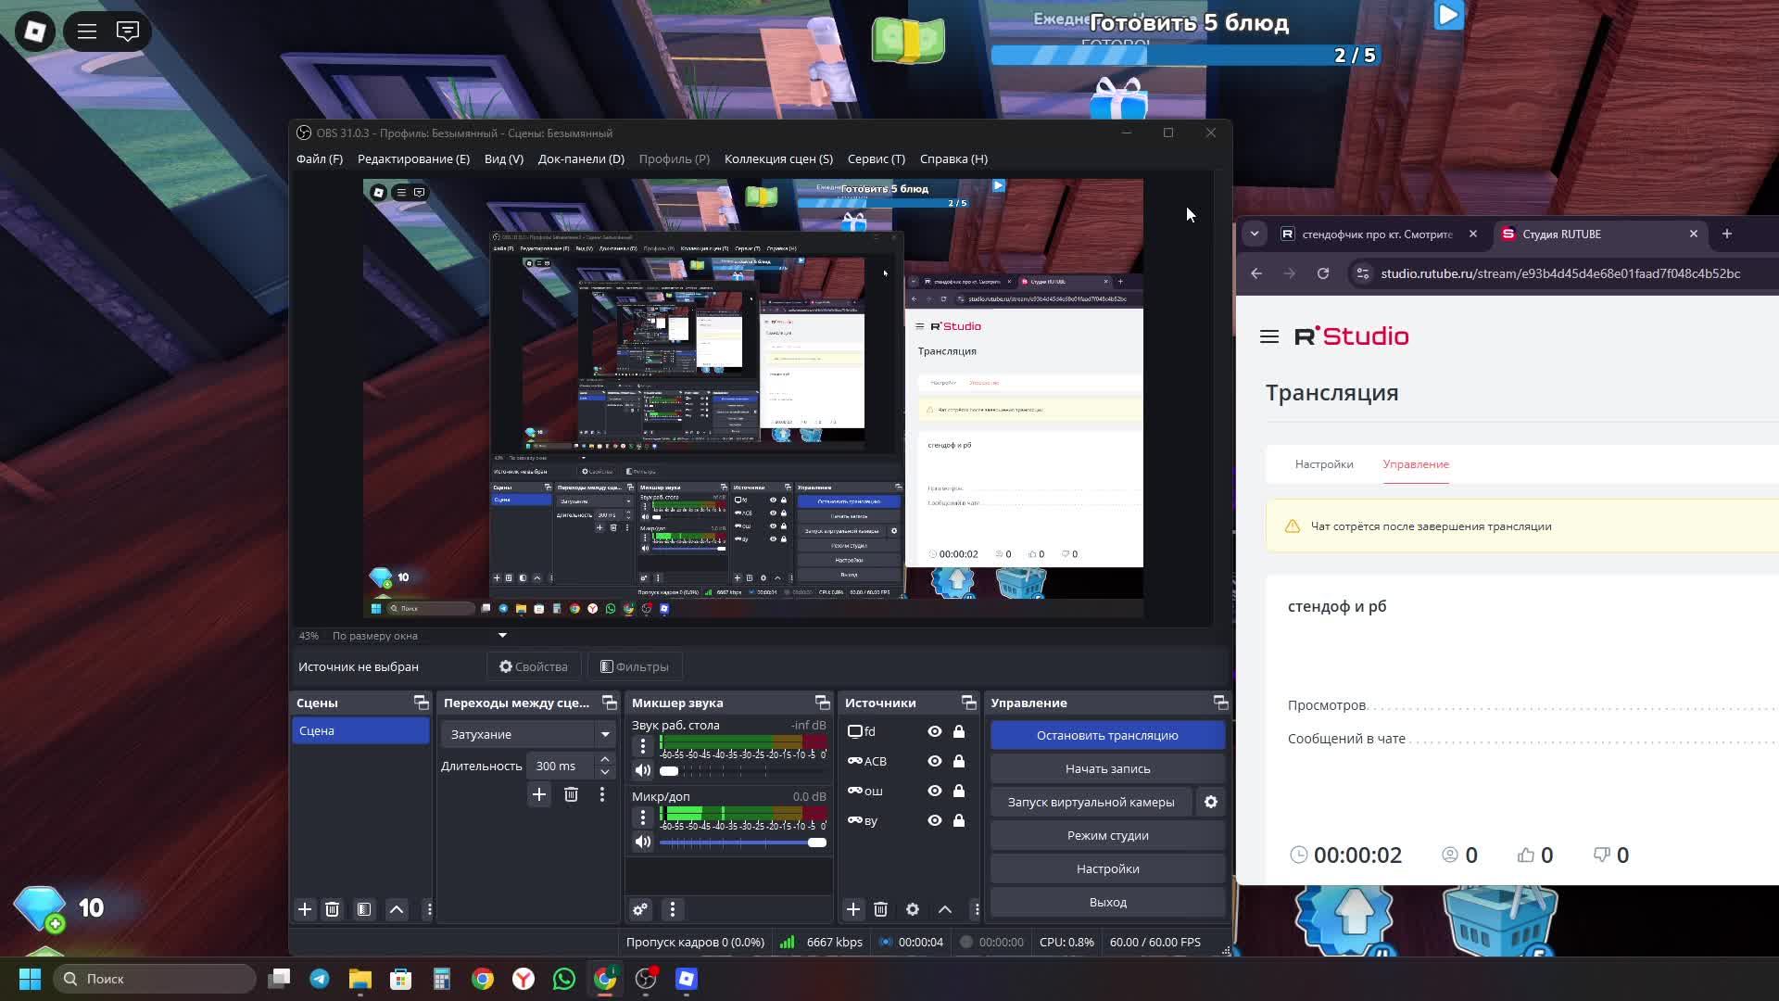1779x1001 pixels.
Task: Click Остановить трансляцию button
Action: tap(1107, 735)
